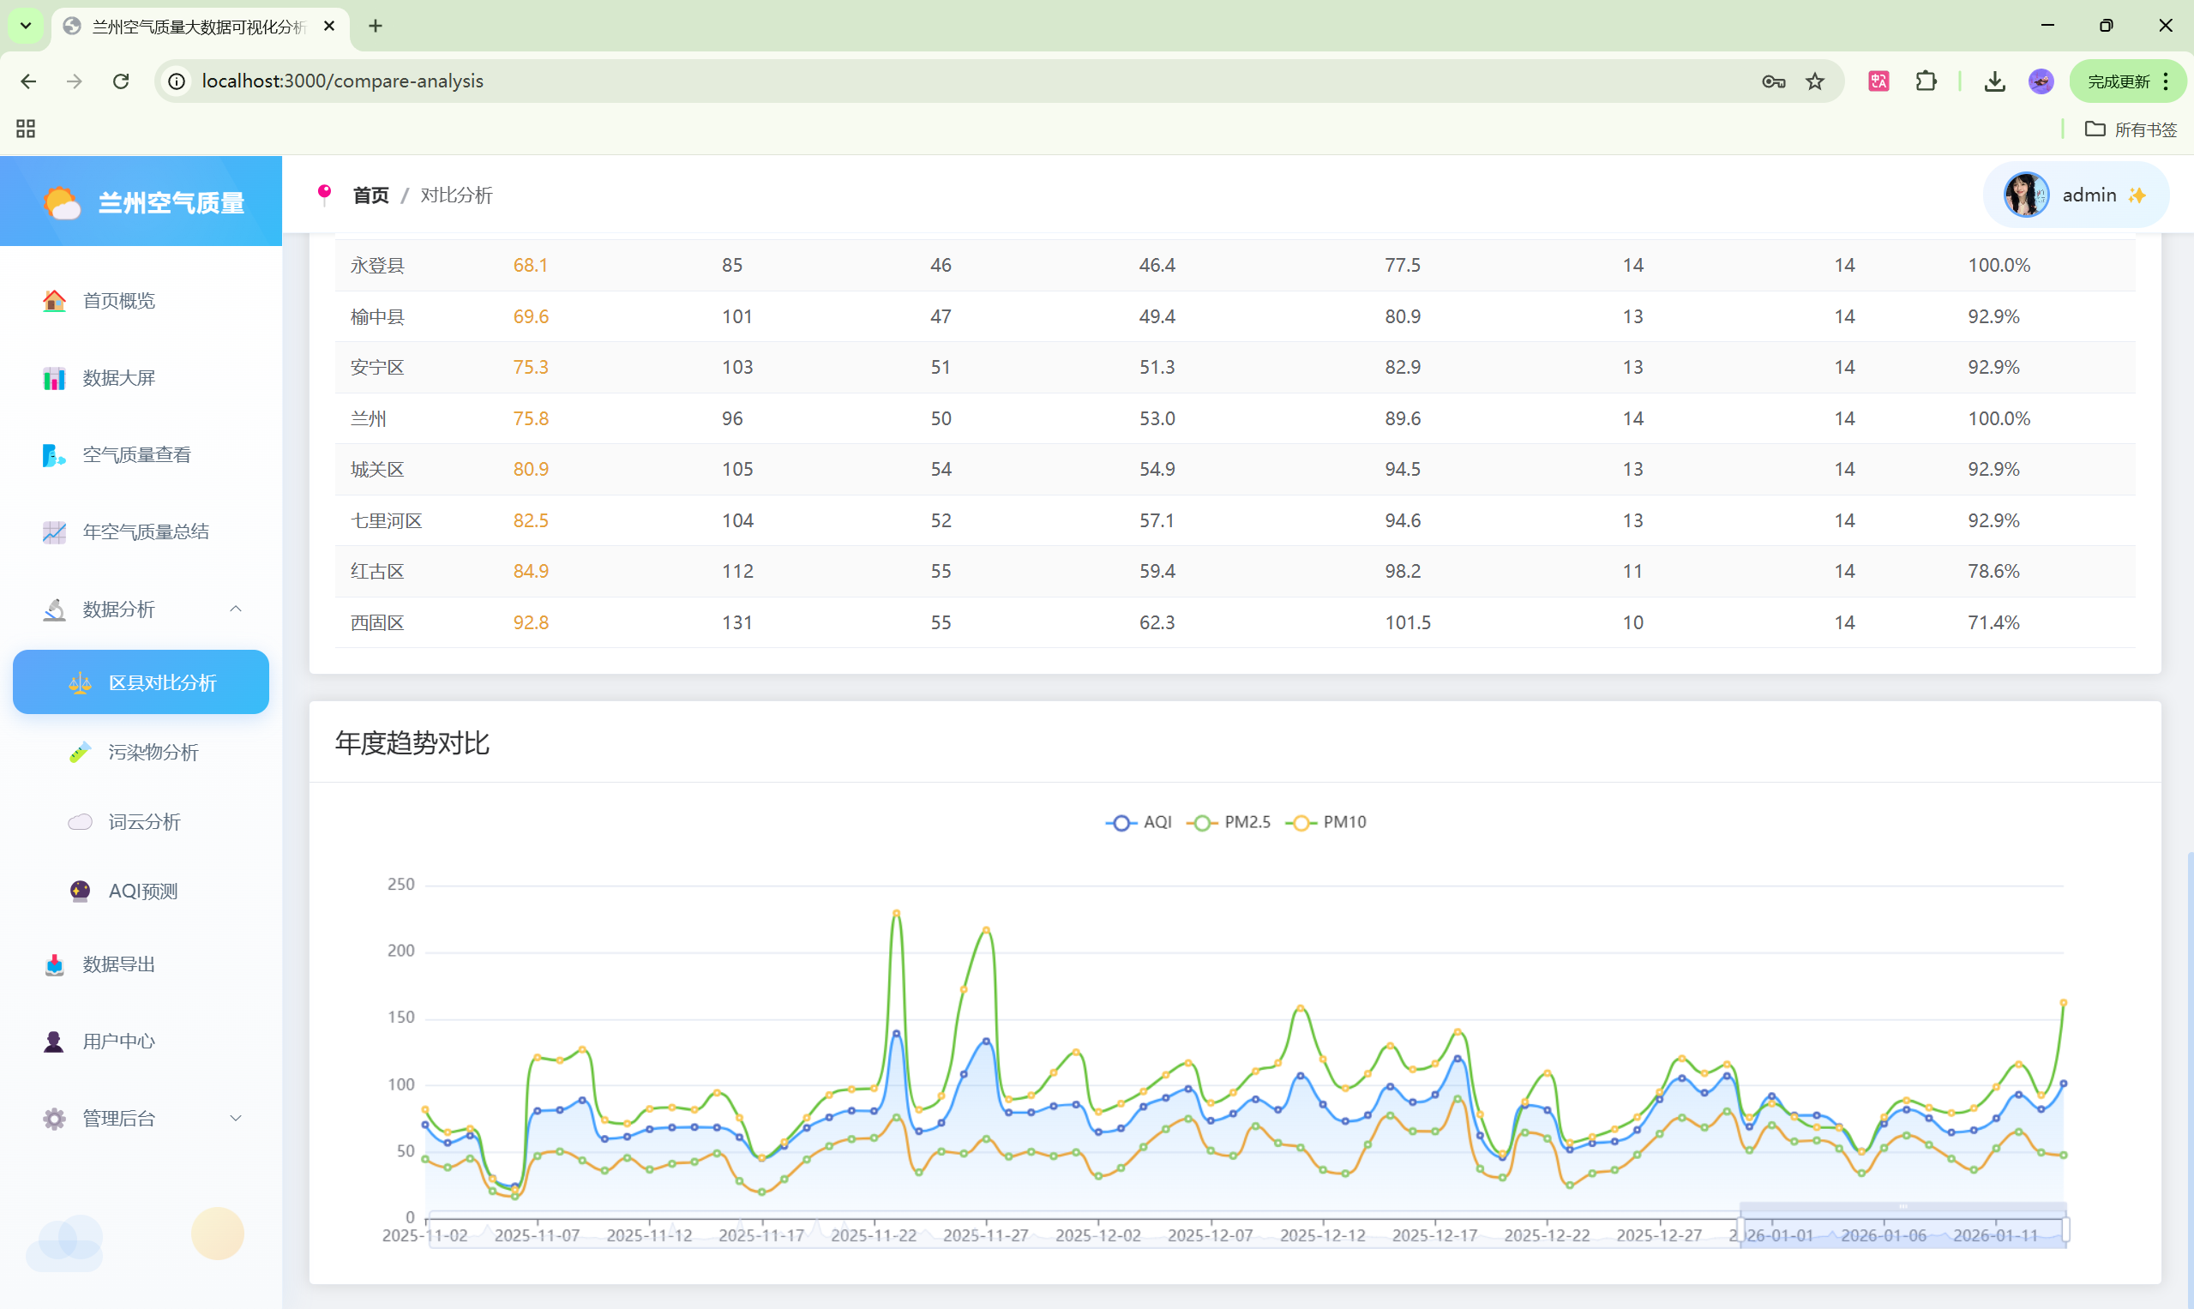2194x1309 pixels.
Task: Click the 空气质量查看 sidebar icon
Action: coord(54,455)
